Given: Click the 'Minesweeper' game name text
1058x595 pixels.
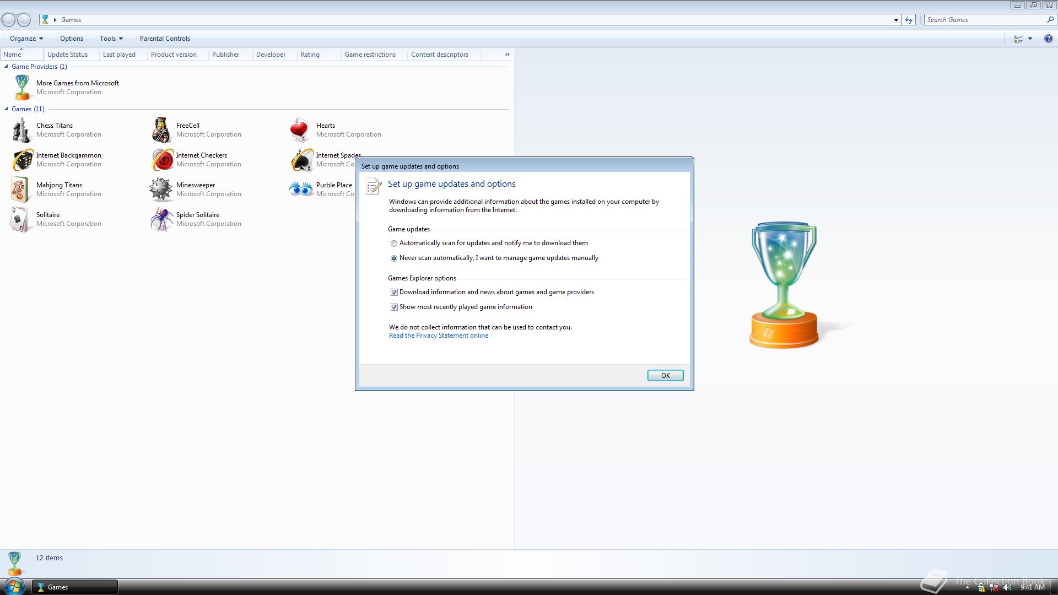Looking at the screenshot, I should pos(196,185).
